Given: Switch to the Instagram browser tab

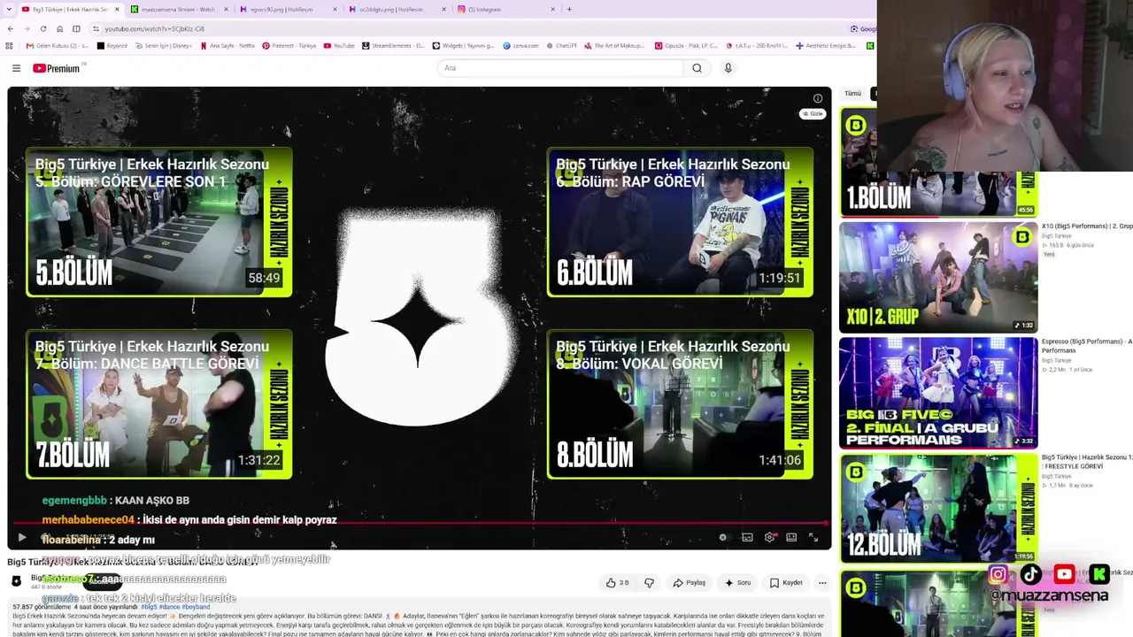Looking at the screenshot, I should (504, 10).
